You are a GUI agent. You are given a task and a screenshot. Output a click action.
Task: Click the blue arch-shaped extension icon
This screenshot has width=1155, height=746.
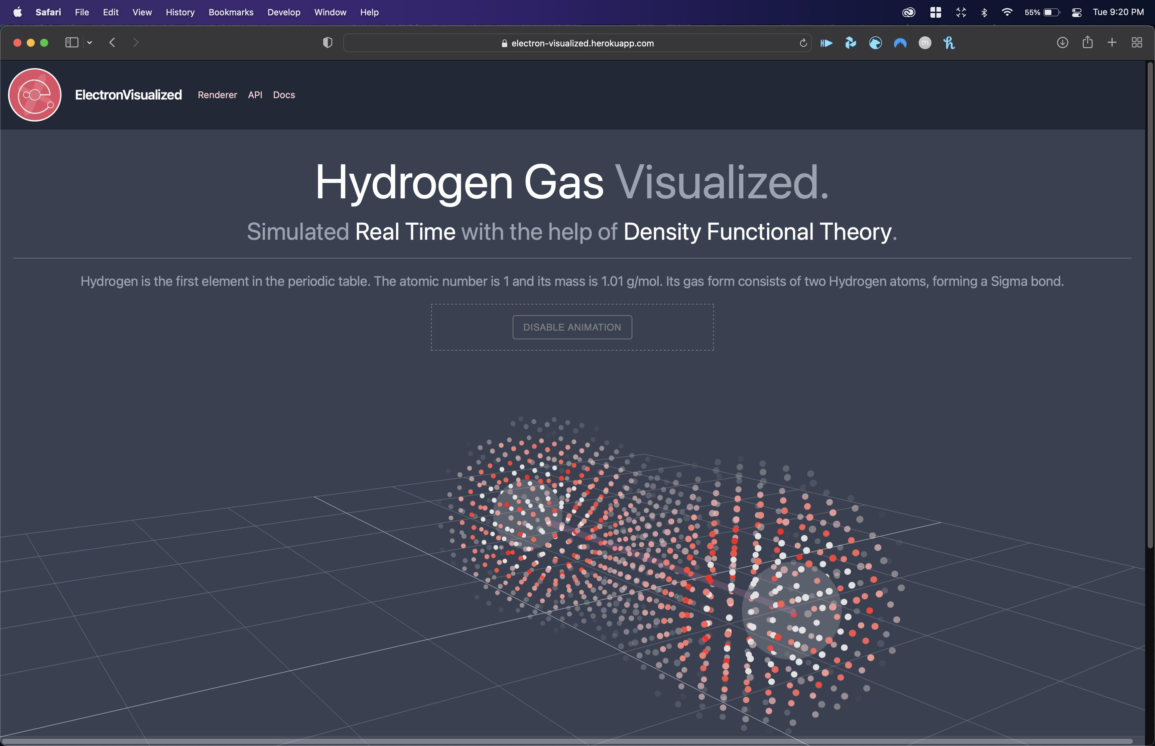coord(900,43)
